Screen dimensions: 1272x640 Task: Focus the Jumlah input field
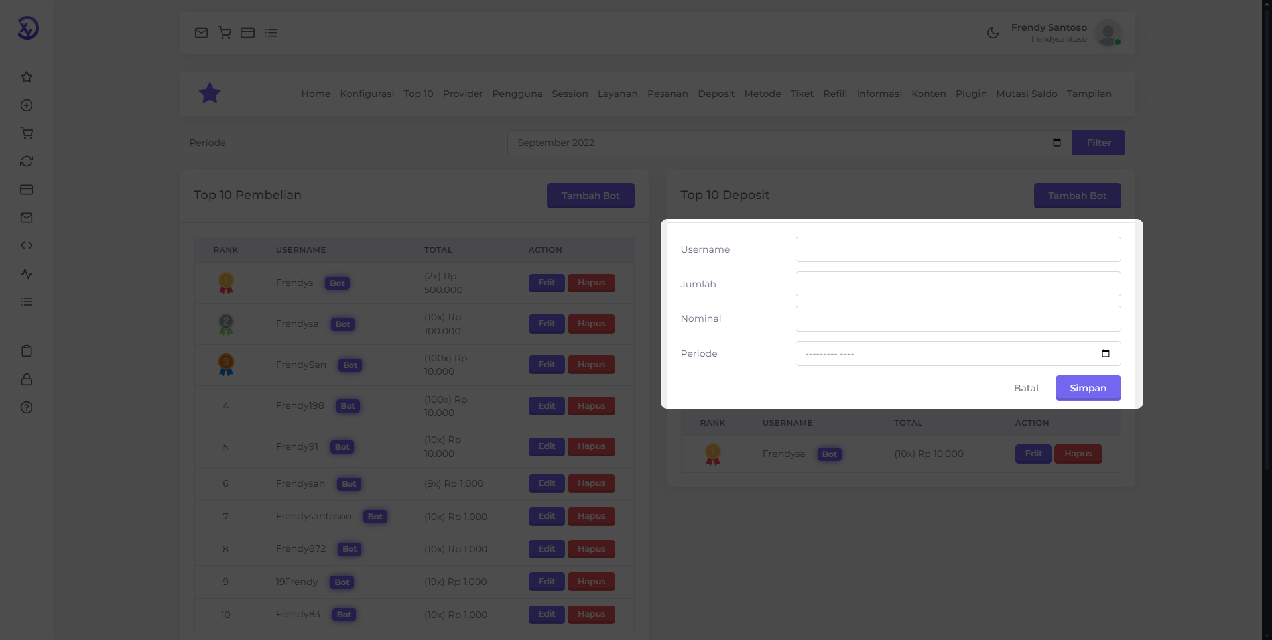(958, 284)
